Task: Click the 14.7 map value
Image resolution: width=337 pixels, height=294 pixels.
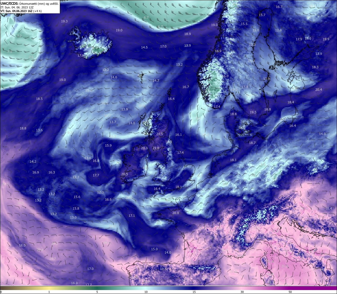Action: click(x=156, y=81)
